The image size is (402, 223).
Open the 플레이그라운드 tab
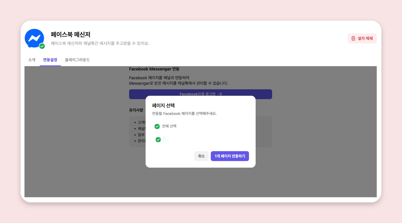coord(77,60)
